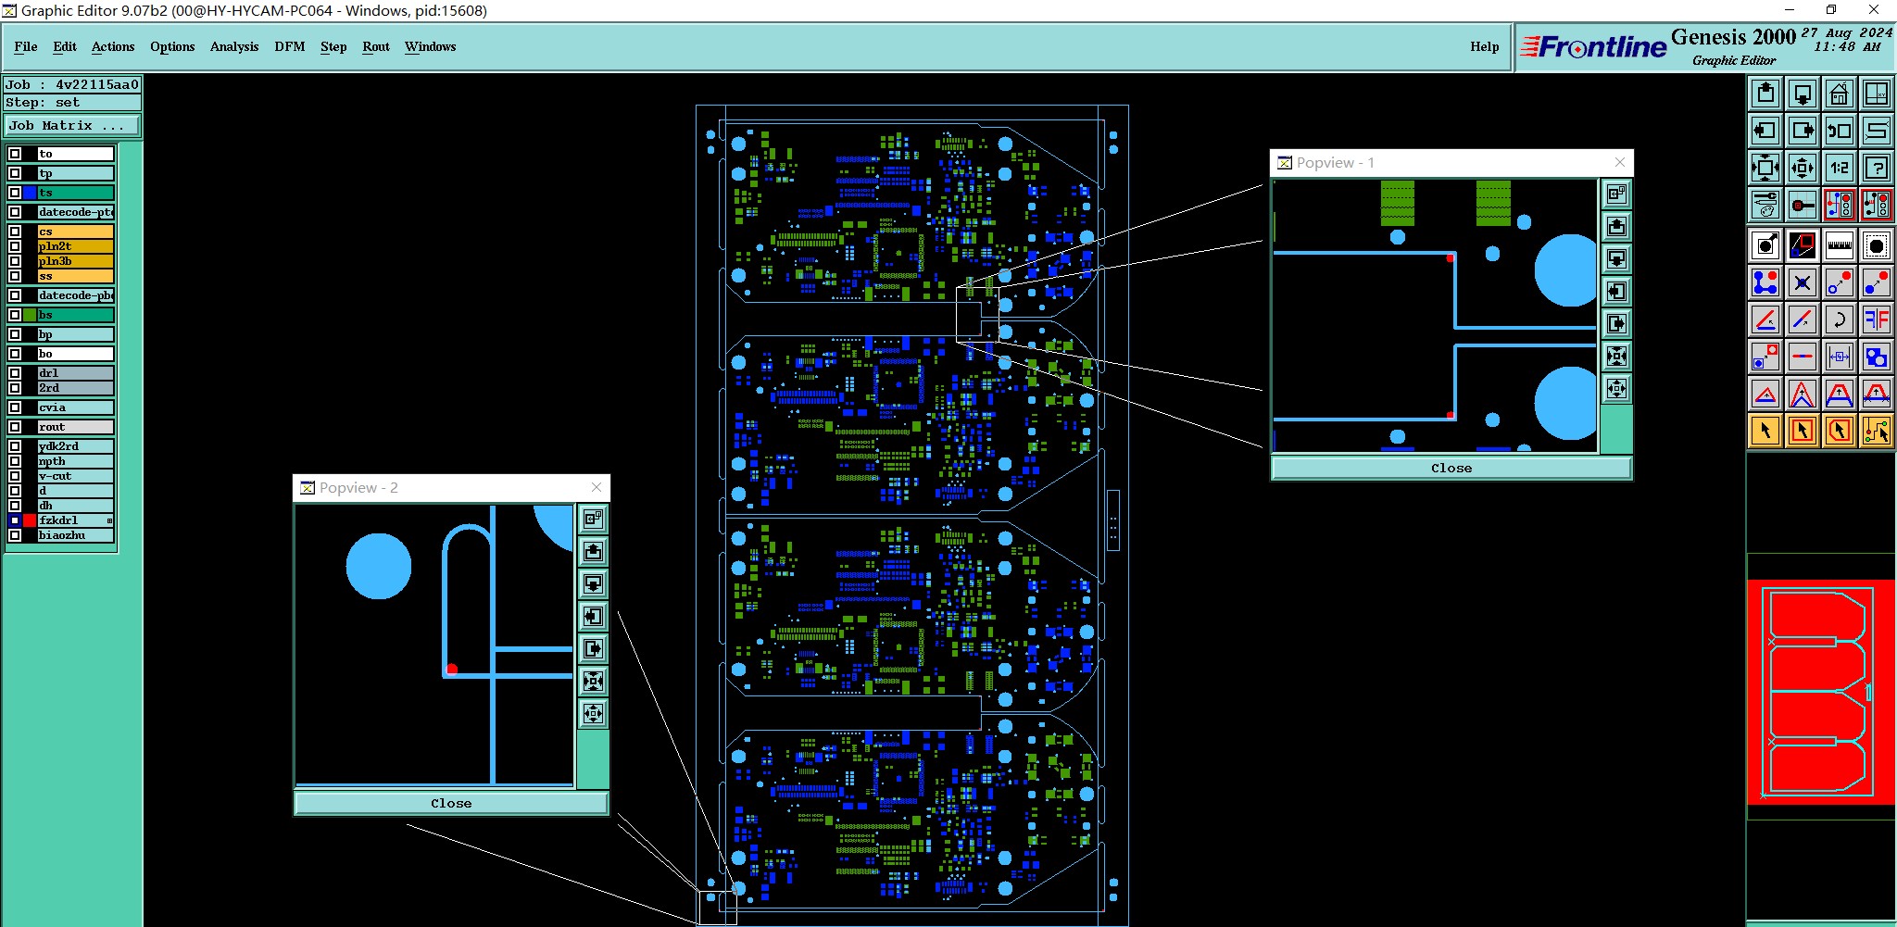The height and width of the screenshot is (927, 1897).
Task: Select the 'npth' layer row
Action: [76, 461]
